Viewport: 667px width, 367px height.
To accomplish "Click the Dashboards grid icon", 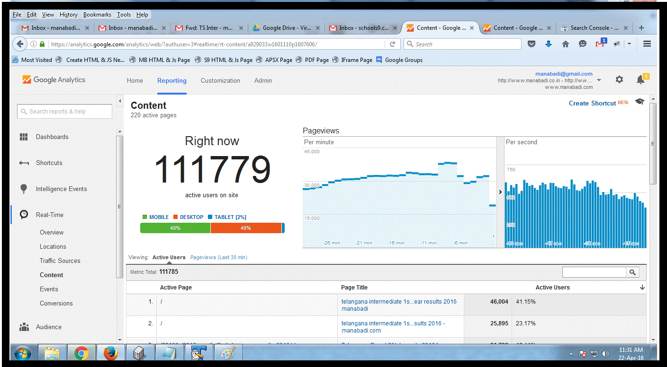I will (24, 137).
